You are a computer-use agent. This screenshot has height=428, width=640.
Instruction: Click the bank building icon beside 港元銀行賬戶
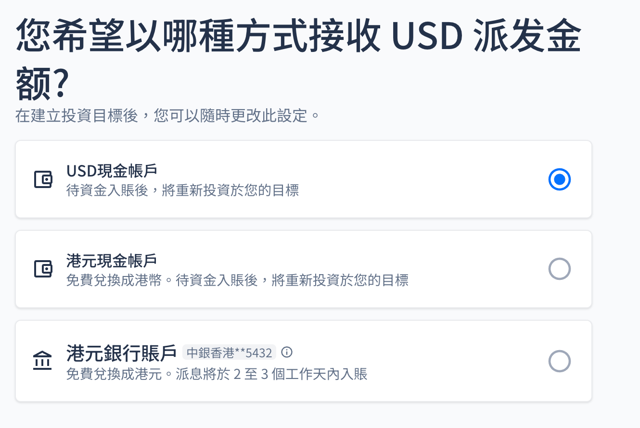coord(42,361)
